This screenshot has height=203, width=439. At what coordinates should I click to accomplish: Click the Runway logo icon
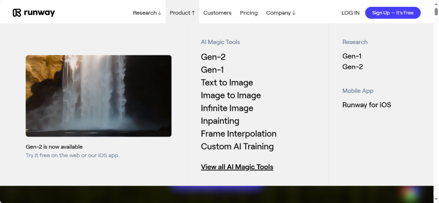coord(17,13)
